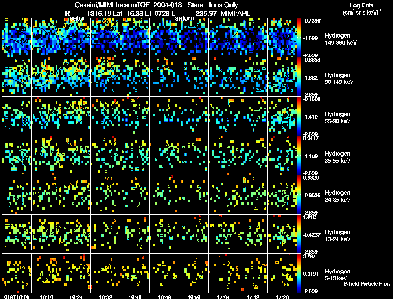Click the 'B-field Particle Flow' label
The image size is (393, 299).
pyautogui.click(x=367, y=284)
